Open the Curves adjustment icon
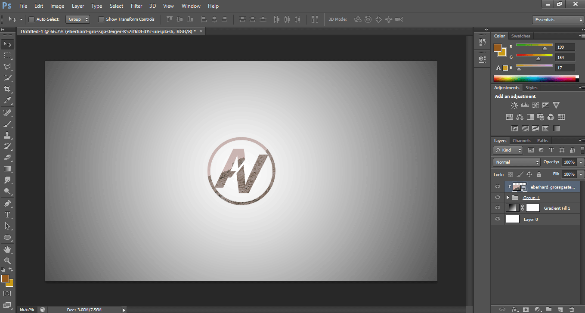585x313 pixels. pyautogui.click(x=535, y=105)
